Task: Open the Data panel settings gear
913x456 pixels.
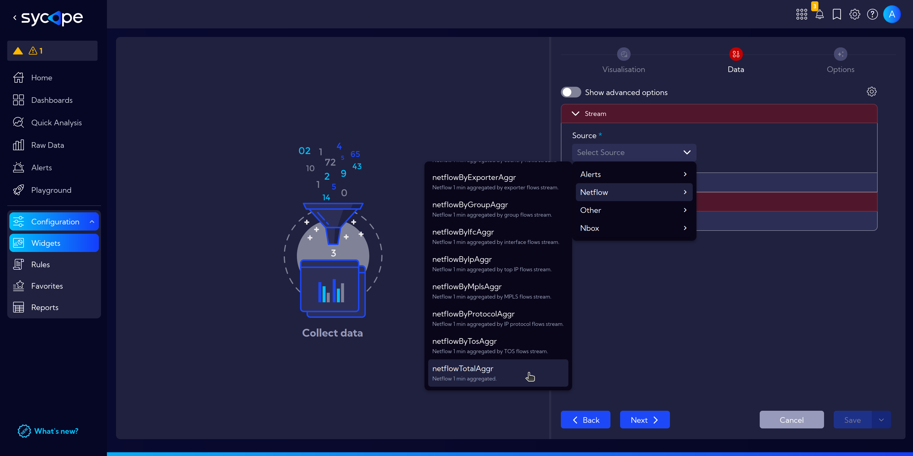Action: [x=871, y=92]
